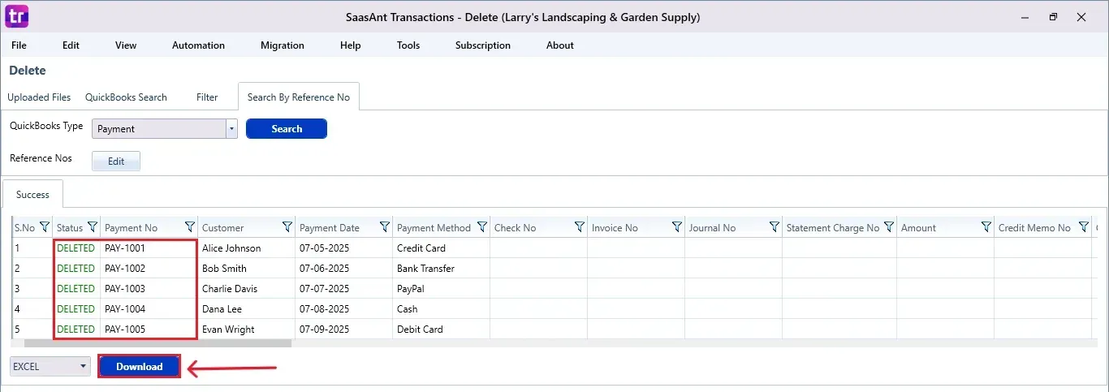Image resolution: width=1109 pixels, height=392 pixels.
Task: Open the About menu
Action: 560,45
